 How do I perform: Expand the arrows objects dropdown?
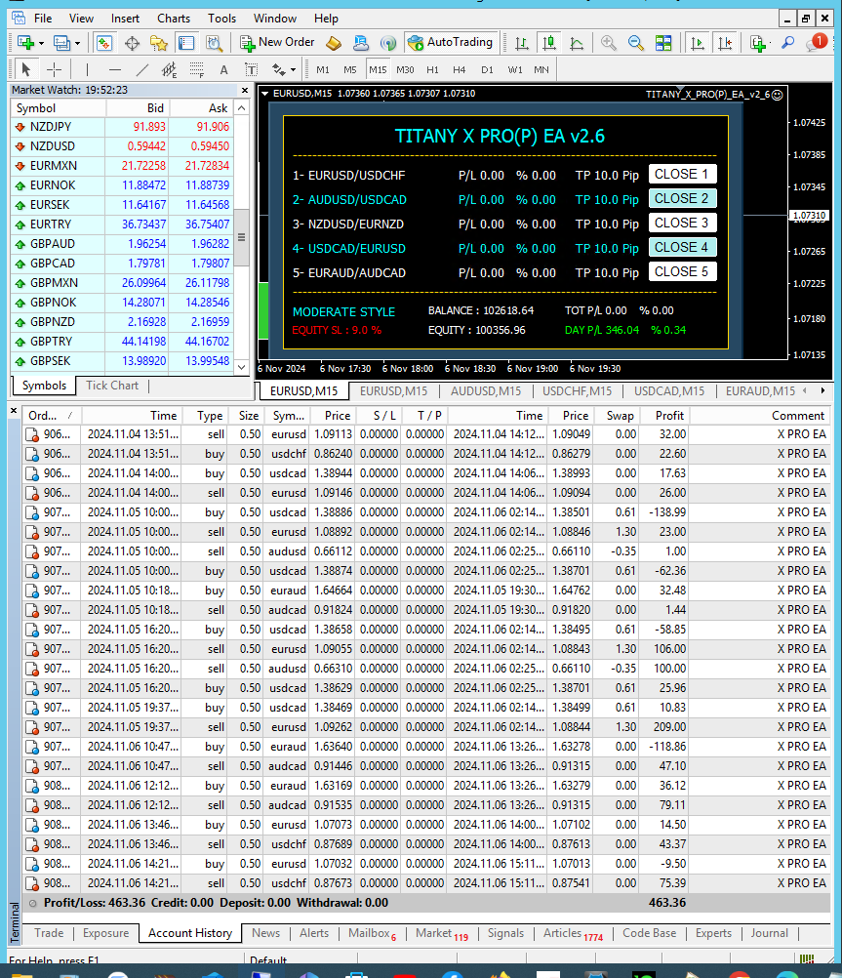tap(292, 70)
